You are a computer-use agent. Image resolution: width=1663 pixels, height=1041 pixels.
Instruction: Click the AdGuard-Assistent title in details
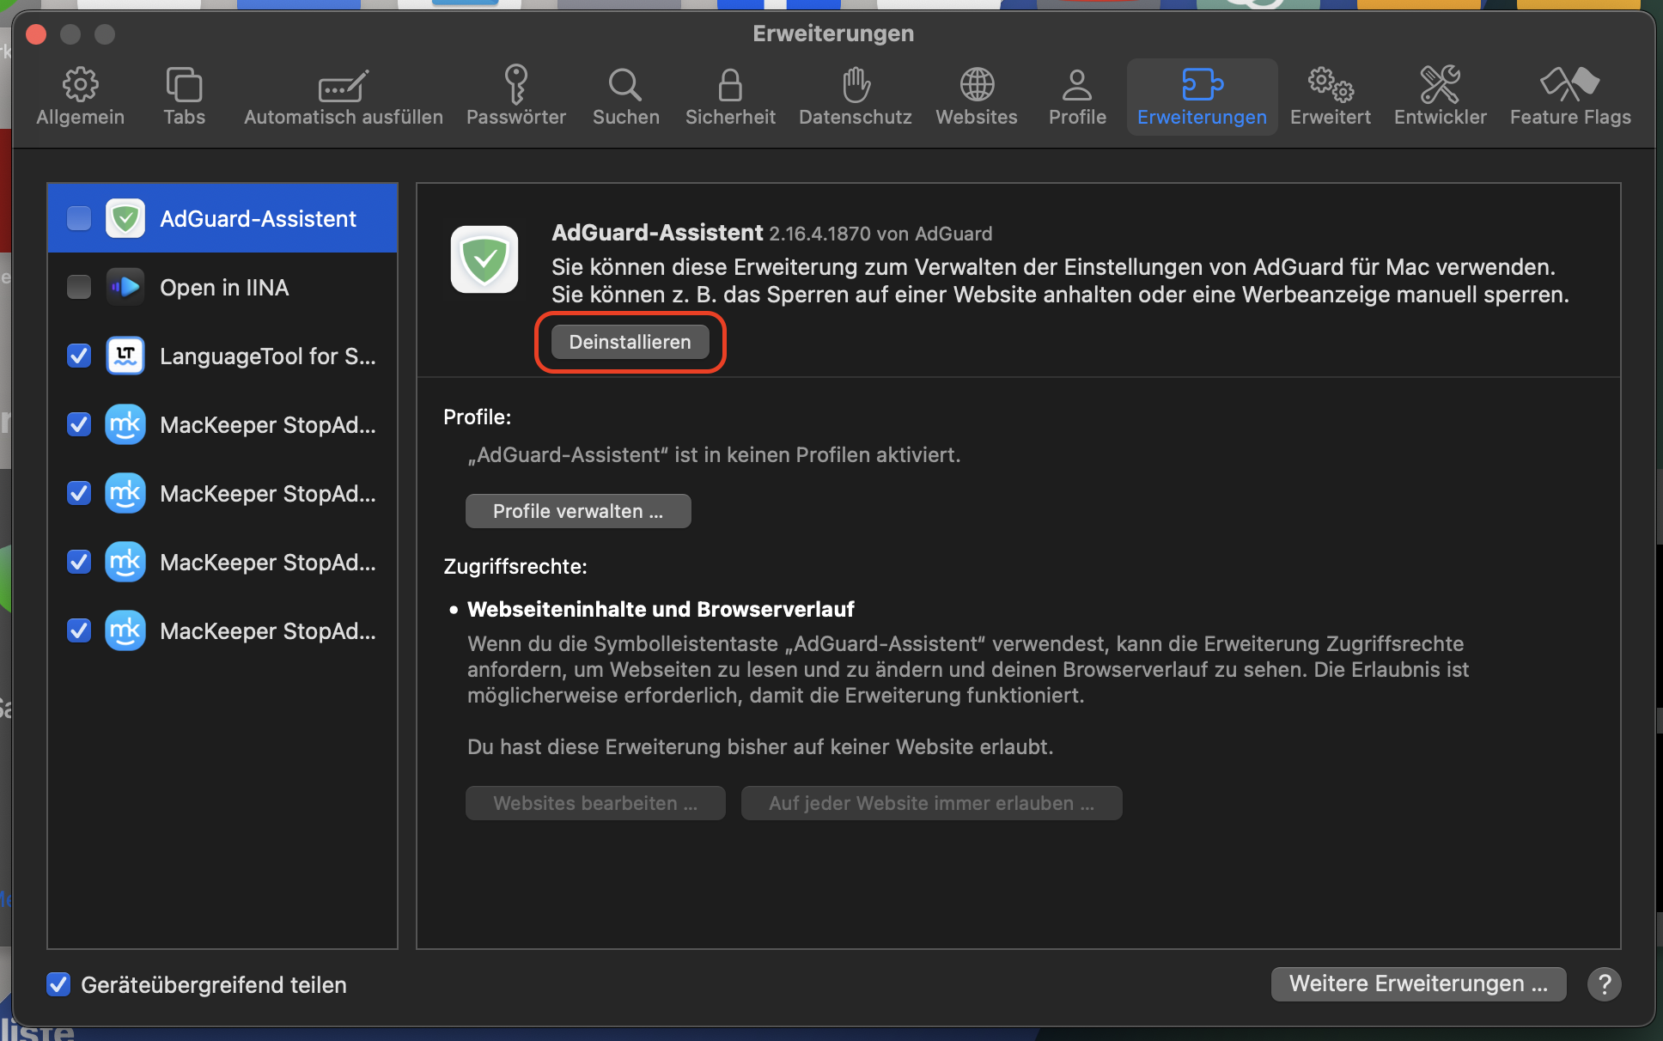[x=657, y=233]
